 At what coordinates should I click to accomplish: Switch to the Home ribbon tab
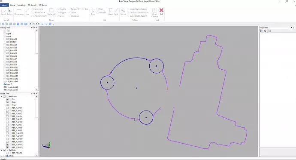(12, 5)
